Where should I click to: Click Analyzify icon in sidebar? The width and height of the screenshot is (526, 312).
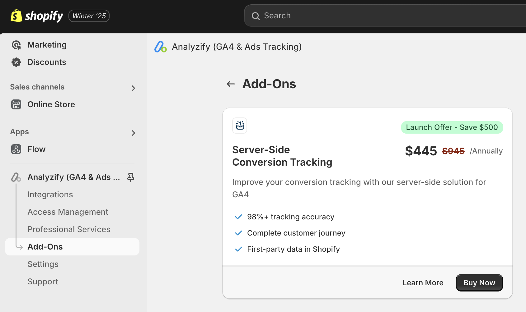(x=16, y=177)
